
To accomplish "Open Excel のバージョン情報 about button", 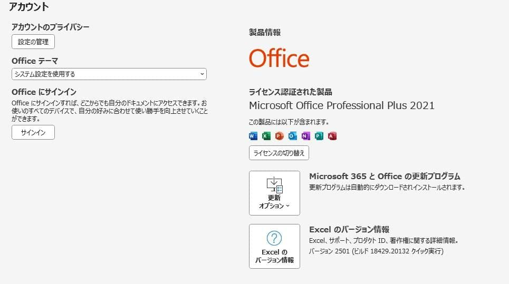I will click(x=274, y=246).
